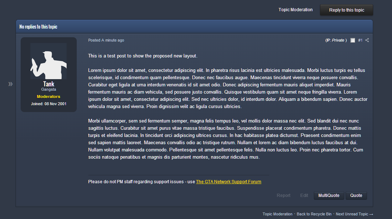Viewport: 392px width, 219px height.
Task: Go Back to Recycle Bin
Action: (314, 214)
